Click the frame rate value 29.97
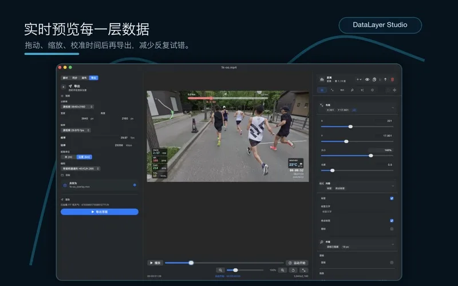Image resolution: width=458 pixels, height=286 pixels. pyautogui.click(x=124, y=137)
